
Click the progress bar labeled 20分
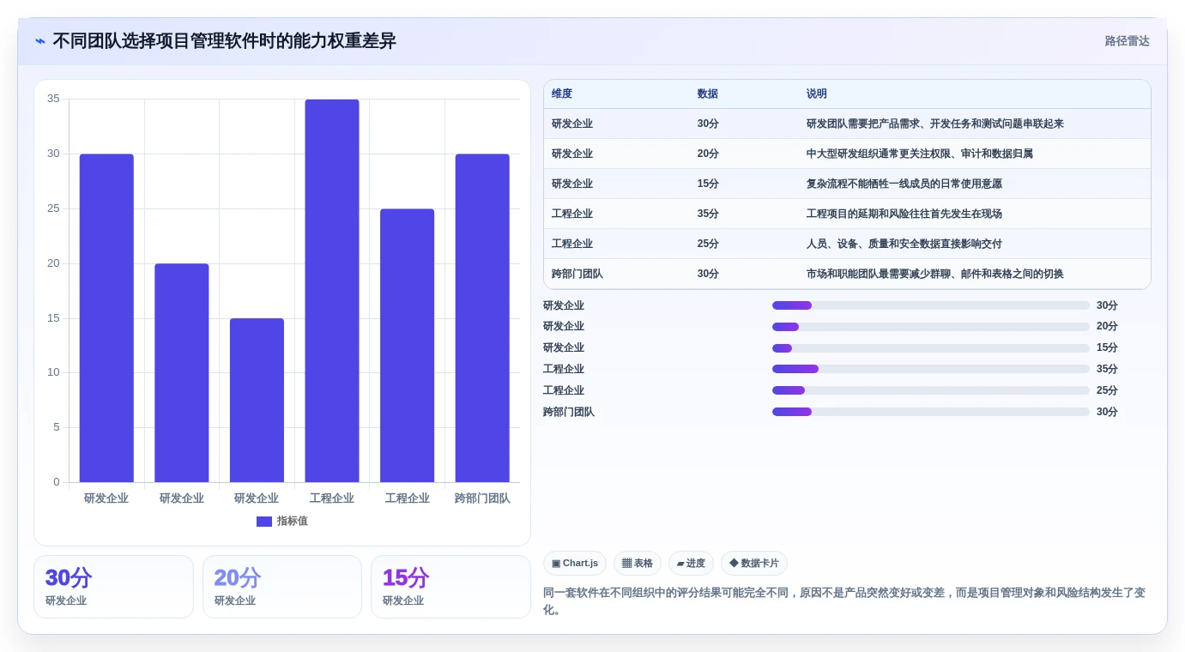coord(931,327)
